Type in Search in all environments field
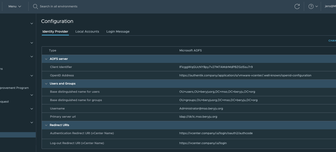Screen dimensions: 336x152 point(59,6)
